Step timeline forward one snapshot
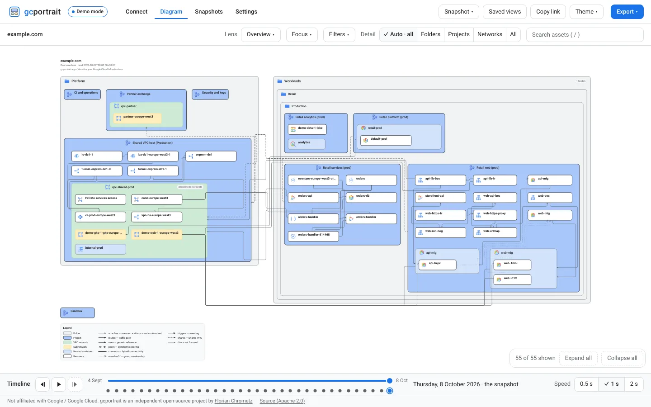Screen dimensions: 651x407 (75, 384)
